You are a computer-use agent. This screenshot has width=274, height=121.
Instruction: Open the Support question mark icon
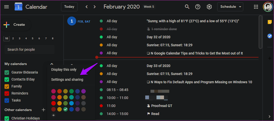(x=198, y=7)
